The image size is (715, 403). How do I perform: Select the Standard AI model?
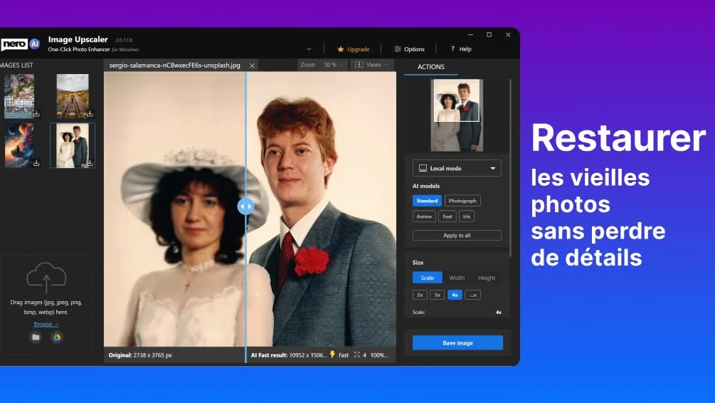pos(427,201)
